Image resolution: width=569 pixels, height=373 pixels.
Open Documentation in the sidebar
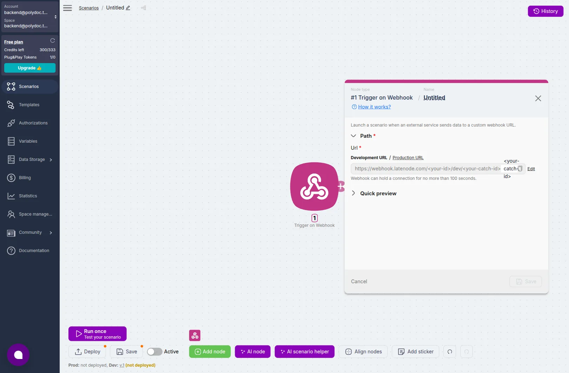(30, 251)
